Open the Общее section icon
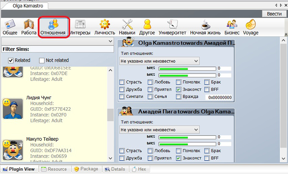 (x=10, y=27)
